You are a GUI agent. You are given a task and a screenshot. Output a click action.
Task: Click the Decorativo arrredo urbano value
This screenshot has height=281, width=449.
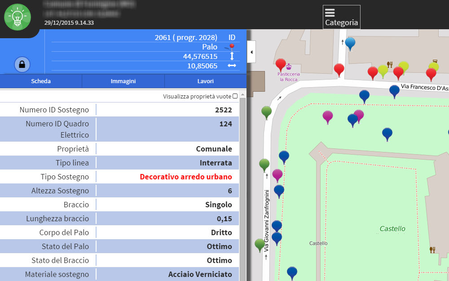186,177
